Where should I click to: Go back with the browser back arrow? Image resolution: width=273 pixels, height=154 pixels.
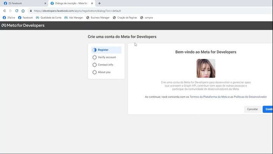[4, 11]
